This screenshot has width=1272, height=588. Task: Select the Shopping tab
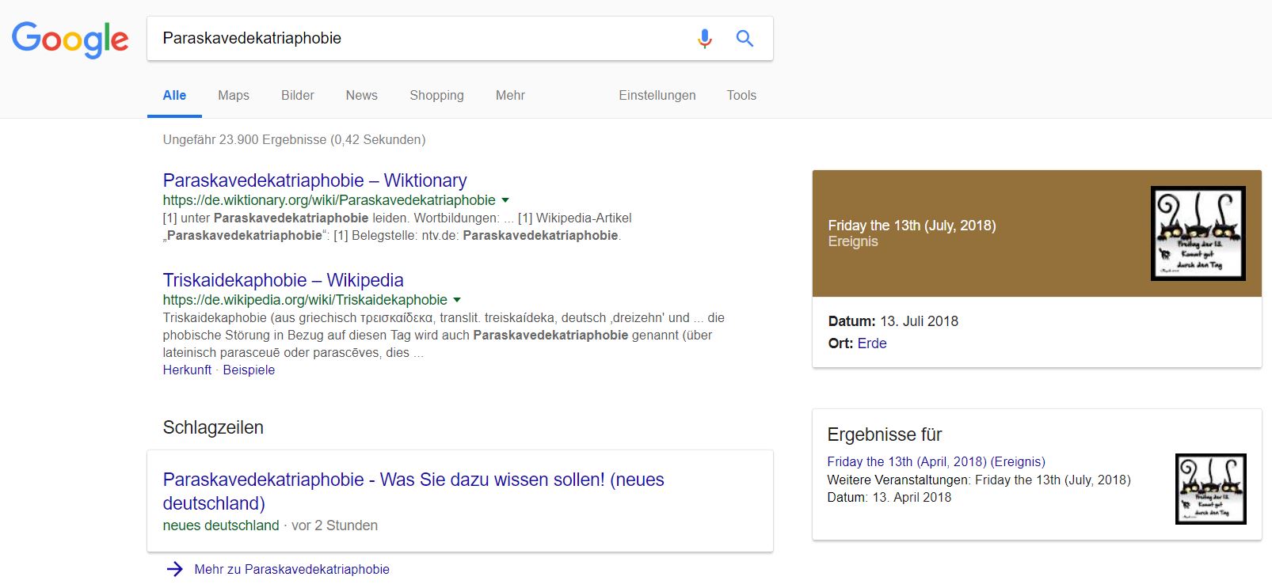(x=436, y=95)
